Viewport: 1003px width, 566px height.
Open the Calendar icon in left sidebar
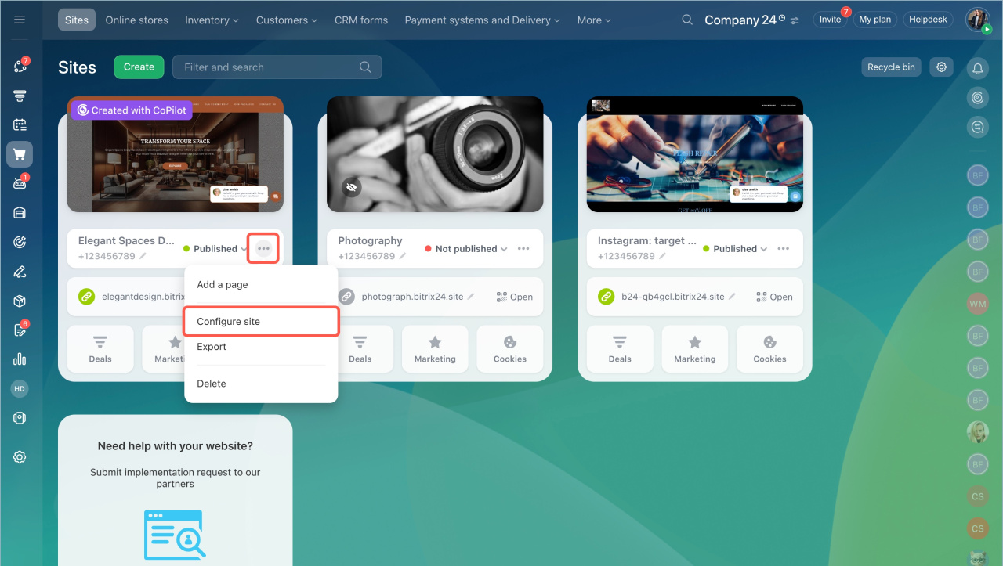tap(20, 124)
